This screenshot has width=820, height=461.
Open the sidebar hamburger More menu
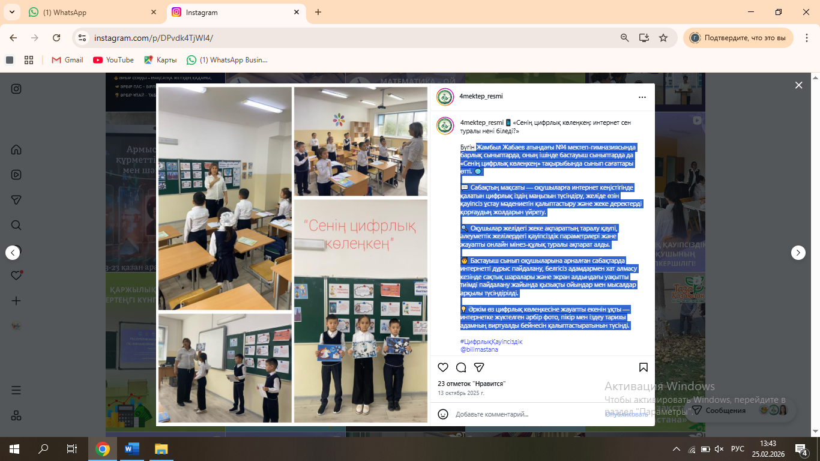click(16, 390)
